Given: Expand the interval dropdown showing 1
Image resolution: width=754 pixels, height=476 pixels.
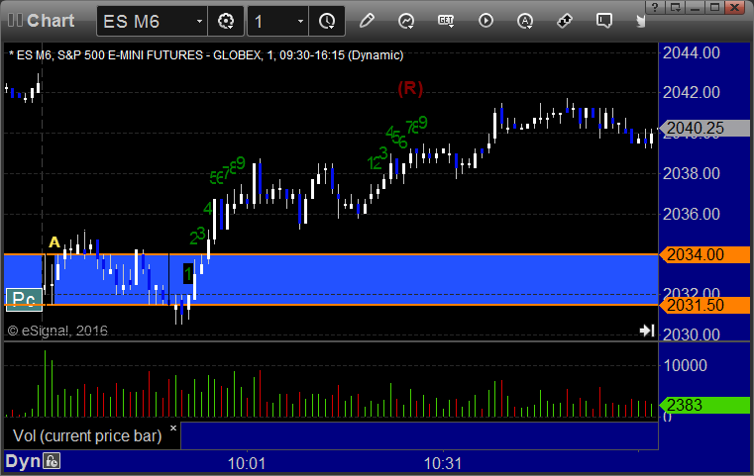Looking at the screenshot, I should click(x=300, y=22).
